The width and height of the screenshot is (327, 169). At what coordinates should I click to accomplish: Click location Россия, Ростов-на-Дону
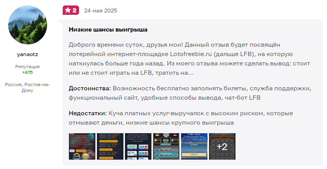[x=27, y=88]
